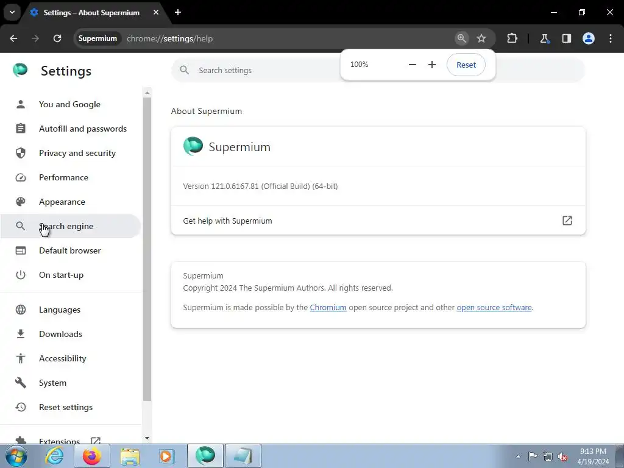Open Autofill and passwords settings
The width and height of the screenshot is (624, 468).
tap(69, 129)
